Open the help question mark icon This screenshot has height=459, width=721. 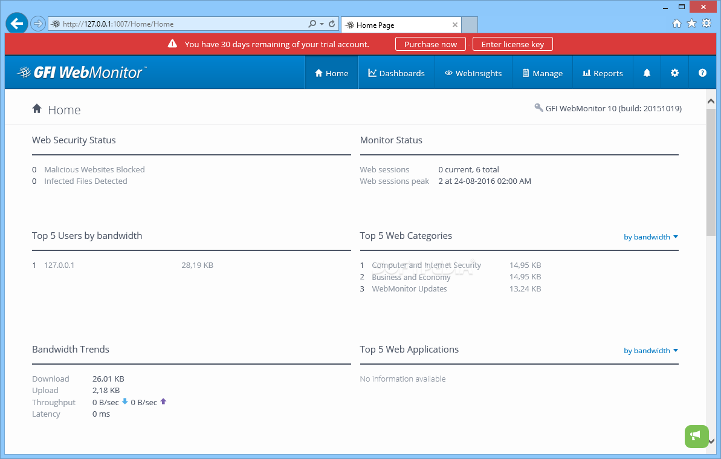702,73
